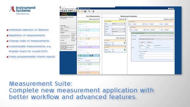Screen dimensions: 190x107
Task: Close the green DUT nested loop panel
Action: click(173, 33)
